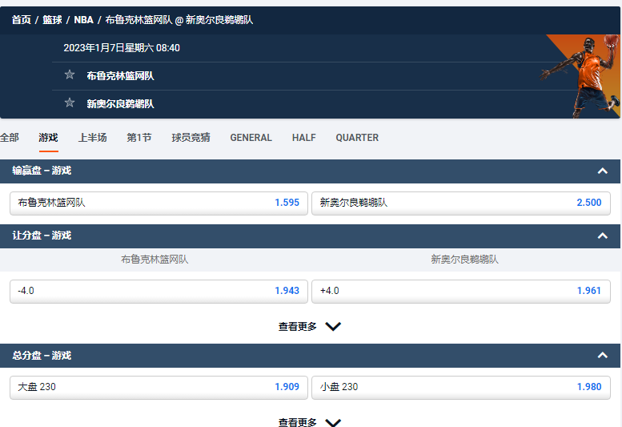Pick the -4.0 handicap at 1.943
622x427 pixels.
[159, 291]
